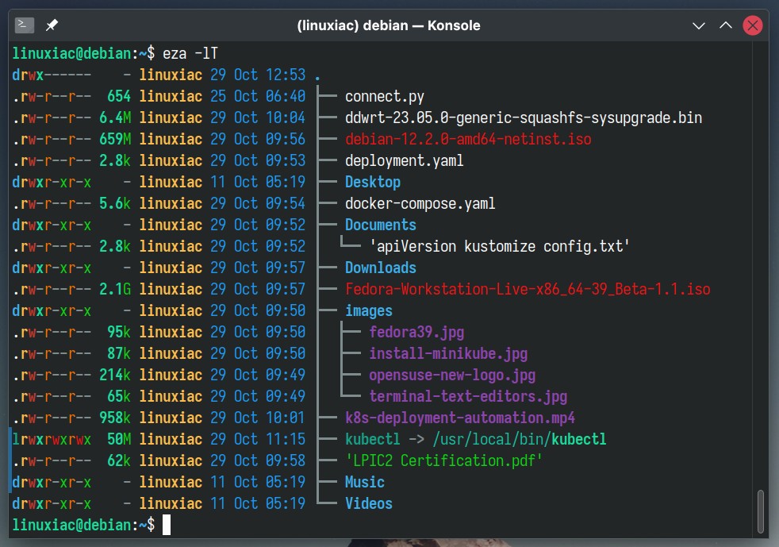The height and width of the screenshot is (547, 779).
Task: Open the Konsole terminal menu icon
Action: point(25,25)
